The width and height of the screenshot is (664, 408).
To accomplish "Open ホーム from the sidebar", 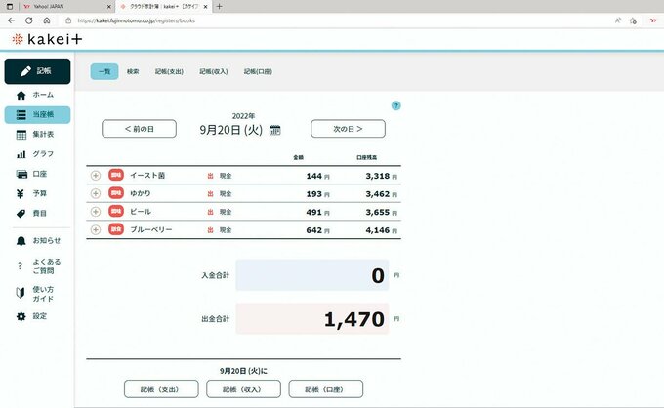I will click(36, 95).
